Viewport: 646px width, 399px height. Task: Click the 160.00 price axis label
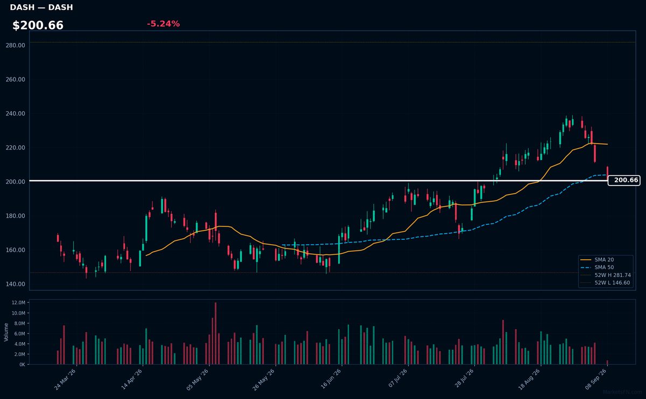click(16, 250)
